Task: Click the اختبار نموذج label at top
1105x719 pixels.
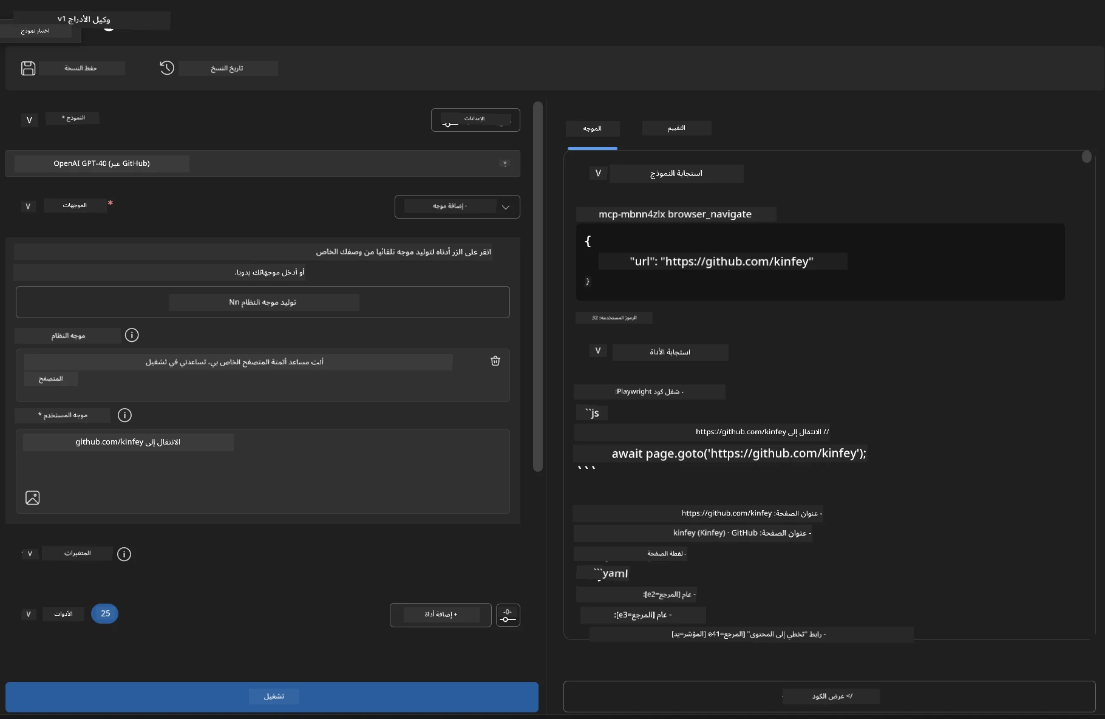Action: click(35, 31)
